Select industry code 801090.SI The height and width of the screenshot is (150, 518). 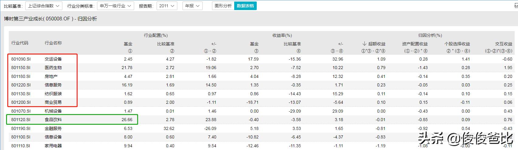pos(21,59)
